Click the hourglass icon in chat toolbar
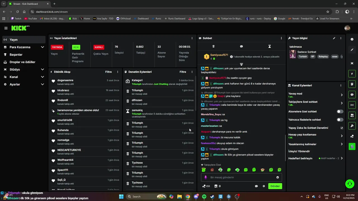The width and height of the screenshot is (358, 201). [270, 46]
